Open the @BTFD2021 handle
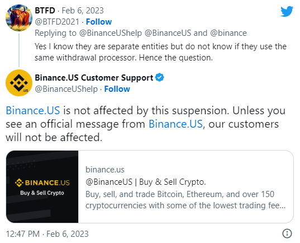 pos(57,22)
